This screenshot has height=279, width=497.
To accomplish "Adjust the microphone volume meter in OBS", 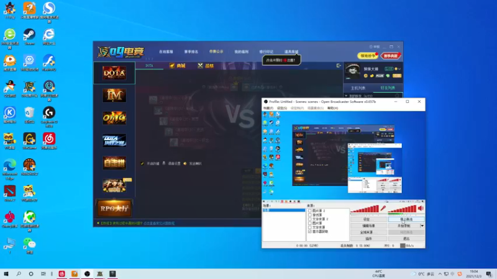I will [x=365, y=209].
